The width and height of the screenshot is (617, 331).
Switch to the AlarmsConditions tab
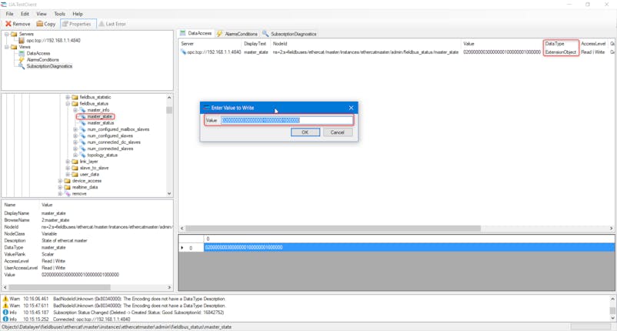click(x=237, y=34)
